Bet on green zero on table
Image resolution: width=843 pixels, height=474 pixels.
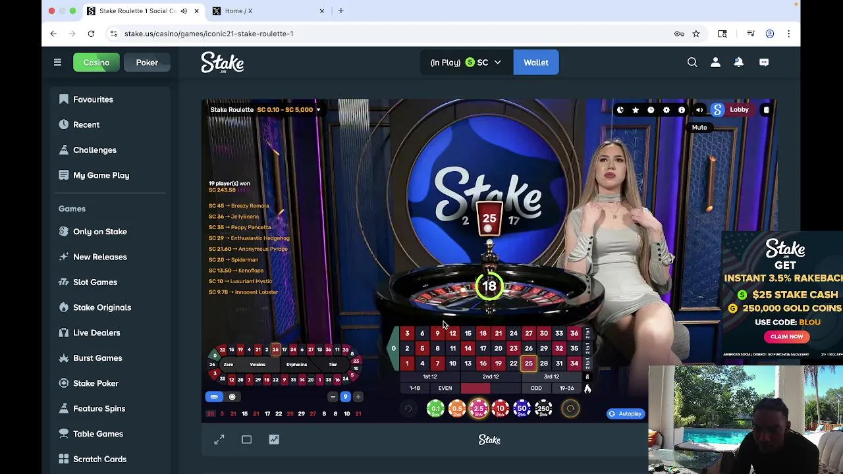[x=393, y=348]
